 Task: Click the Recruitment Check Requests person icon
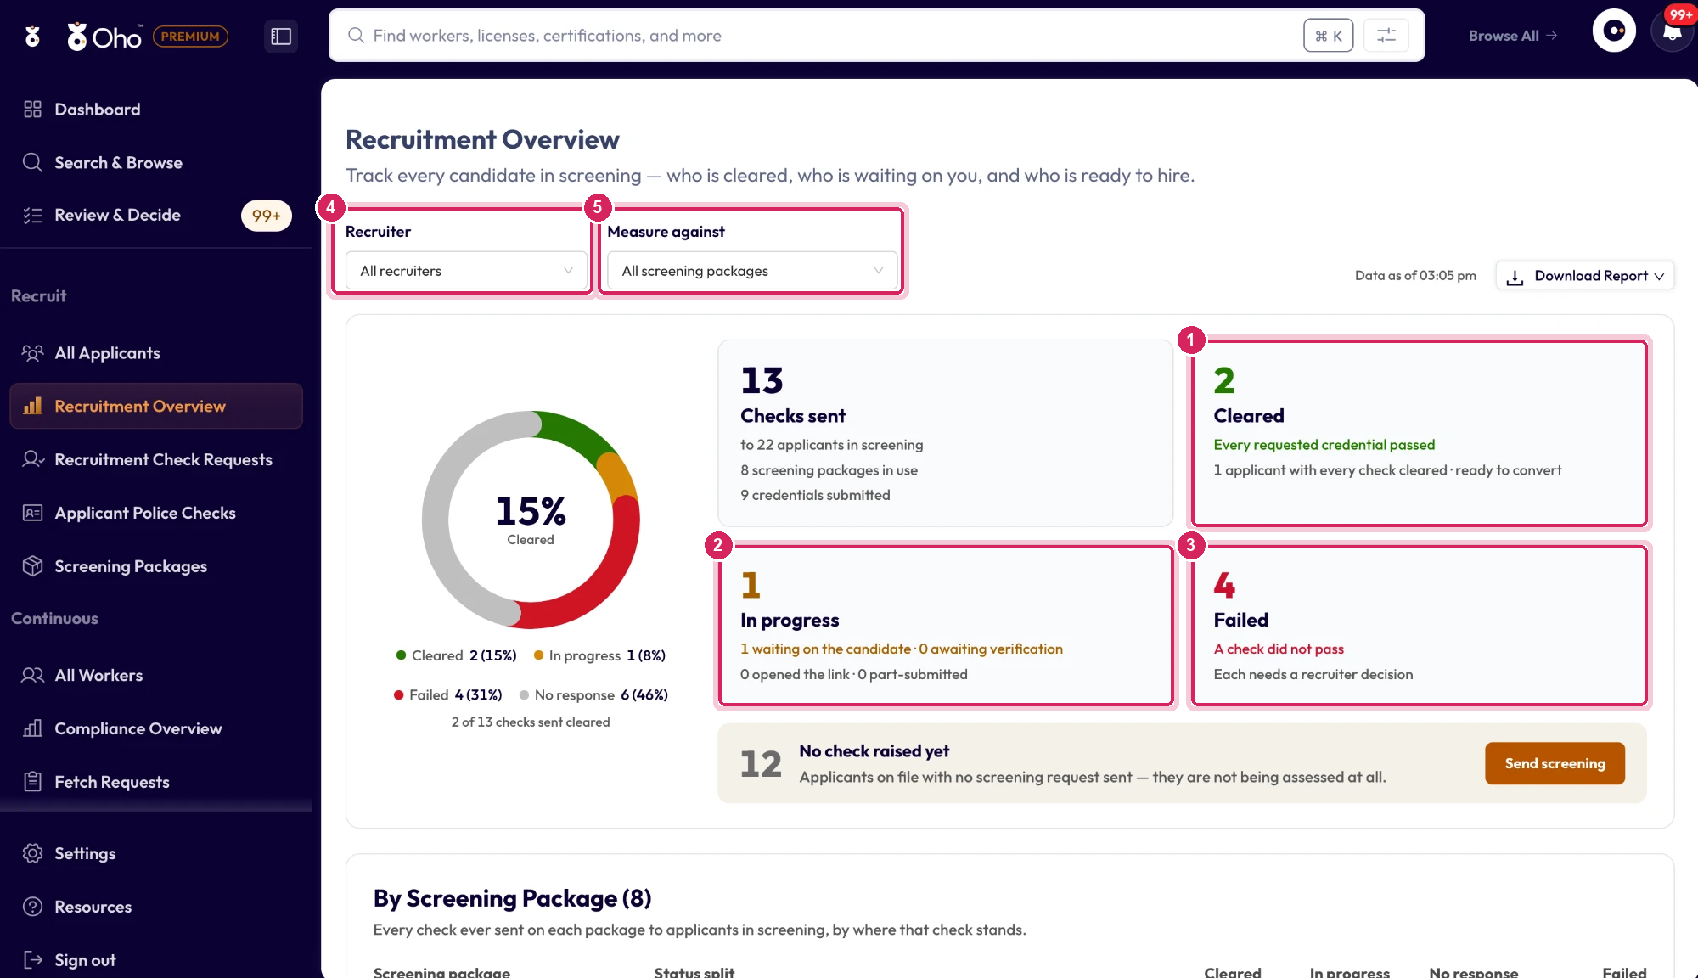pos(32,459)
